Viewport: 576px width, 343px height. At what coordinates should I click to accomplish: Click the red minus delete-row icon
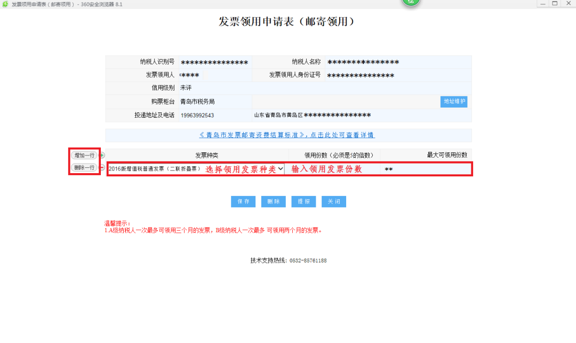pos(102,168)
